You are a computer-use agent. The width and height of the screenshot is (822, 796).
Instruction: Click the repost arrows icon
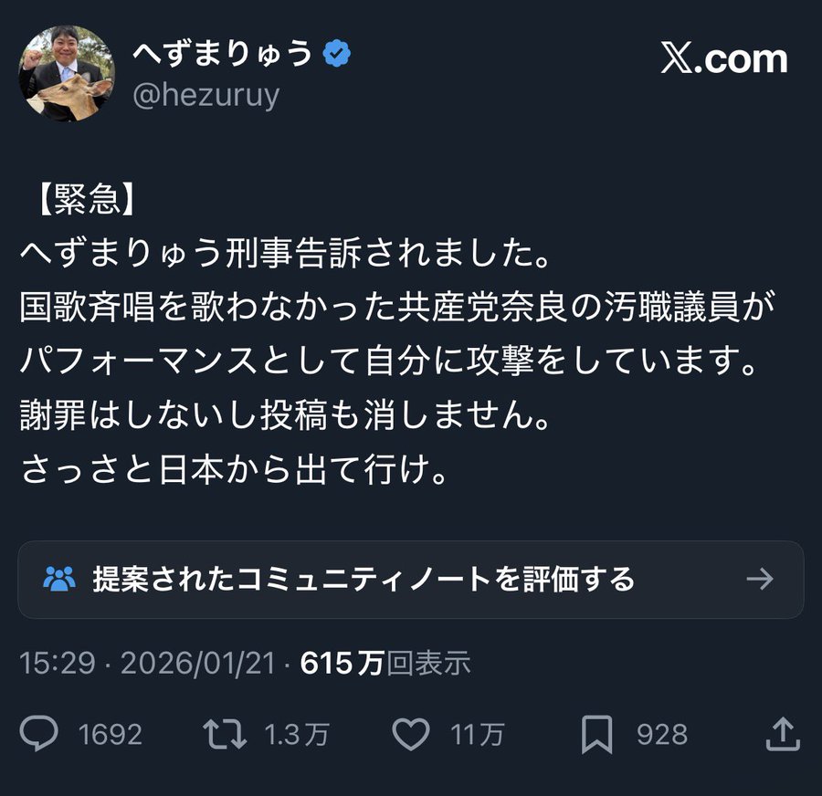(x=225, y=734)
